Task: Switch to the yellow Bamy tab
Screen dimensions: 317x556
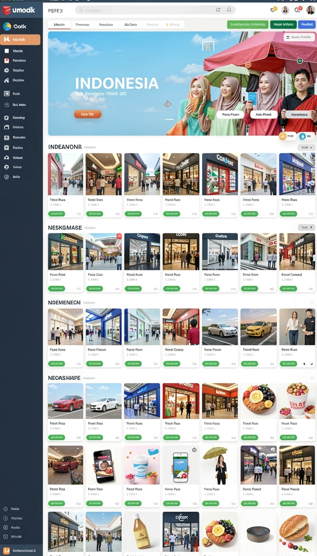Action: pos(173,25)
